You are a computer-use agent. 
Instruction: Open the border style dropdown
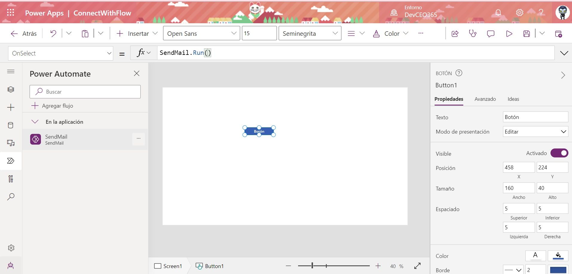513,270
